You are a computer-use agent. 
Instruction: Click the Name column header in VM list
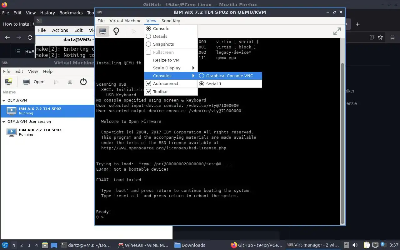coord(9,92)
